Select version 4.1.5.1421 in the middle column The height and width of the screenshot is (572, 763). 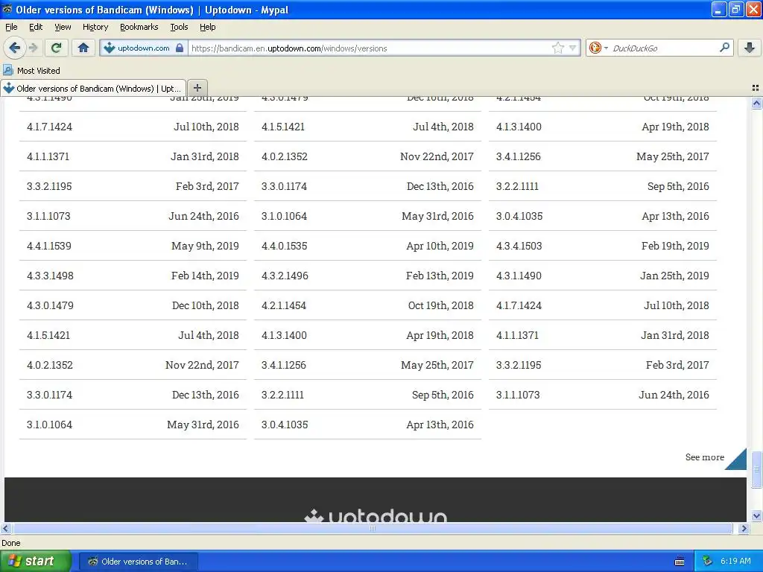pyautogui.click(x=367, y=127)
